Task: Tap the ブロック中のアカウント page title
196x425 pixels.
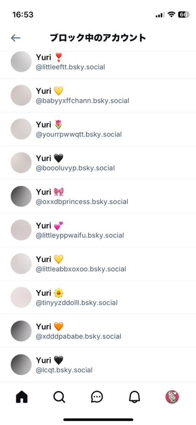Action: tap(98, 38)
